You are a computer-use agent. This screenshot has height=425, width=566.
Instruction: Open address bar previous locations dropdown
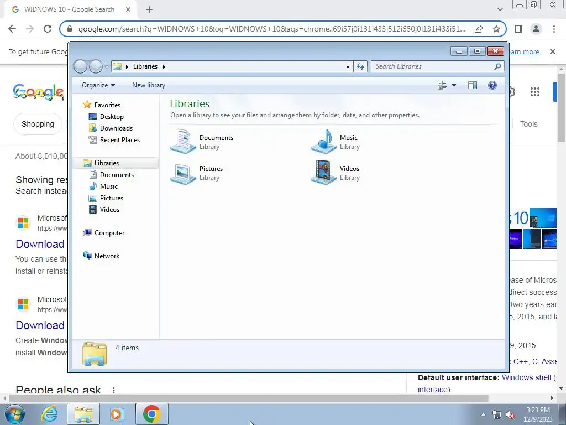348,66
